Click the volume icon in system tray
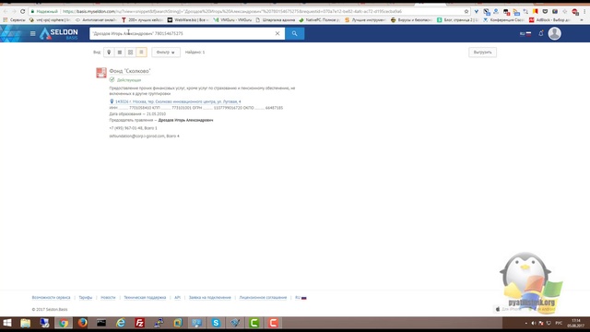590x332 pixels. click(x=533, y=323)
